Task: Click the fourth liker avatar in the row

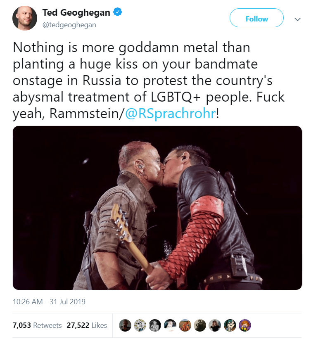Action: click(x=170, y=325)
